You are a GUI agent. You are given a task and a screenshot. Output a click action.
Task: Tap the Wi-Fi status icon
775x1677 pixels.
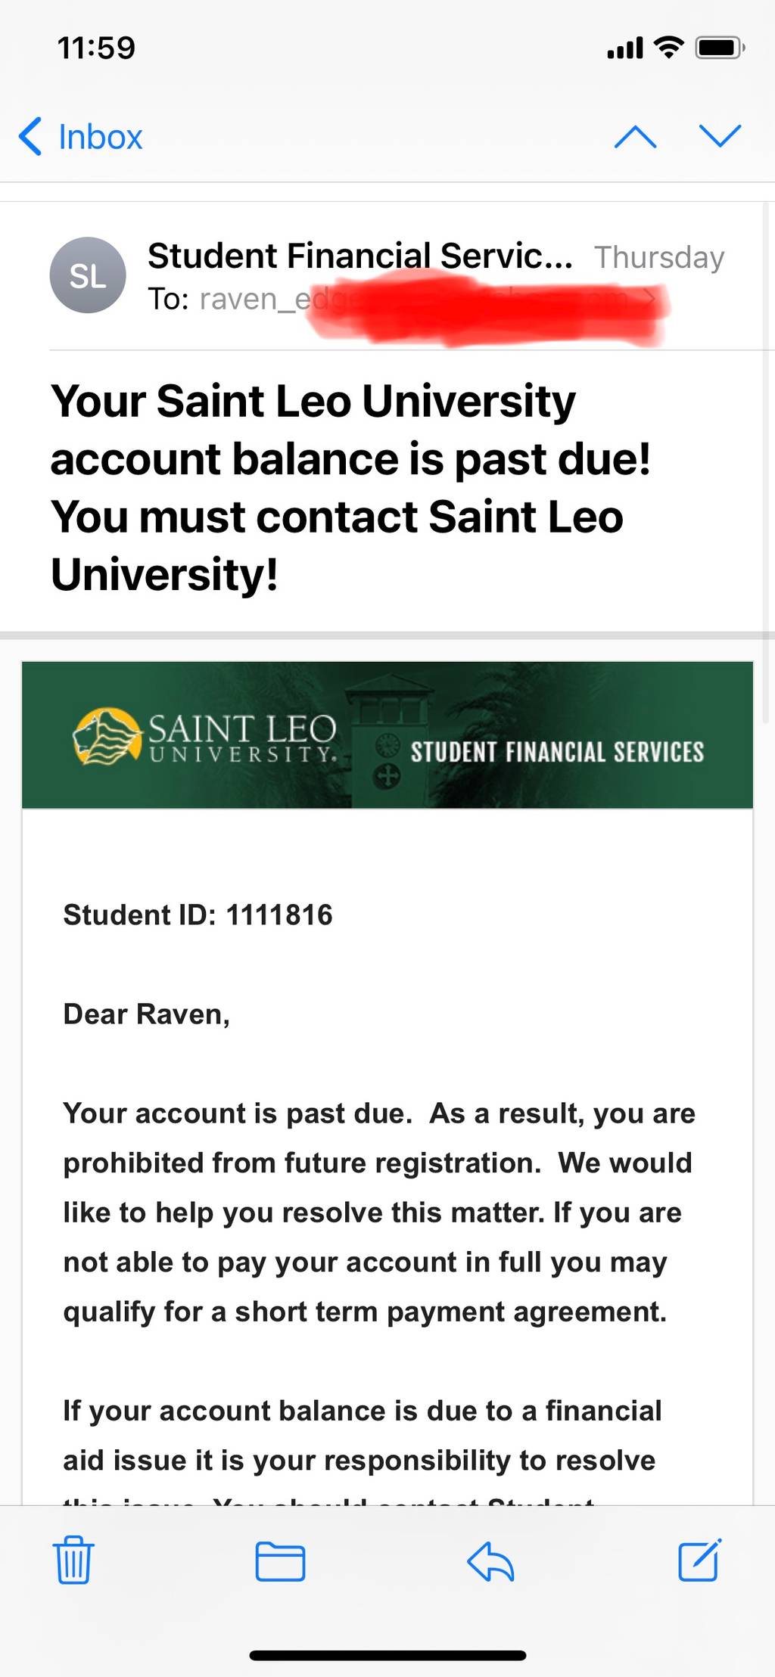click(668, 47)
